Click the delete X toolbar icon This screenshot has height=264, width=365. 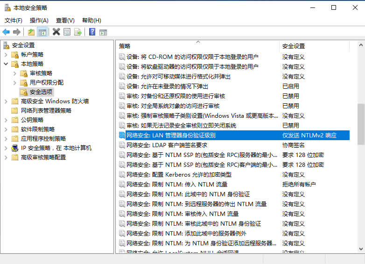coord(56,32)
